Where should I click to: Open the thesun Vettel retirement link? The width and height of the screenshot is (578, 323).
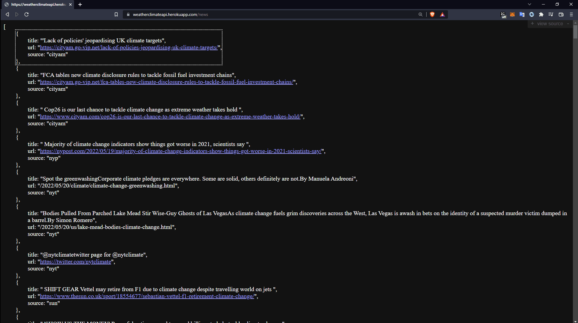[x=147, y=296]
